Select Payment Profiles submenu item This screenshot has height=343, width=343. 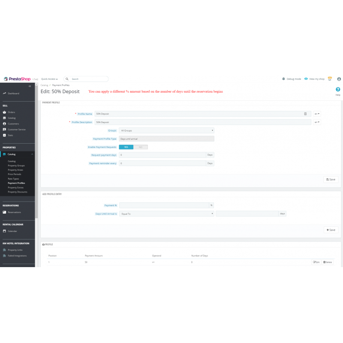coord(16,183)
